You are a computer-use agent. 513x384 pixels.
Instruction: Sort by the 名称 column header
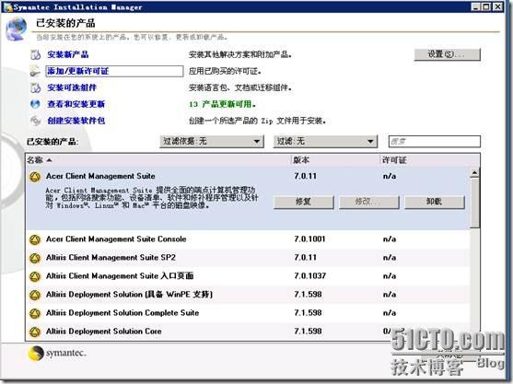[x=158, y=160]
